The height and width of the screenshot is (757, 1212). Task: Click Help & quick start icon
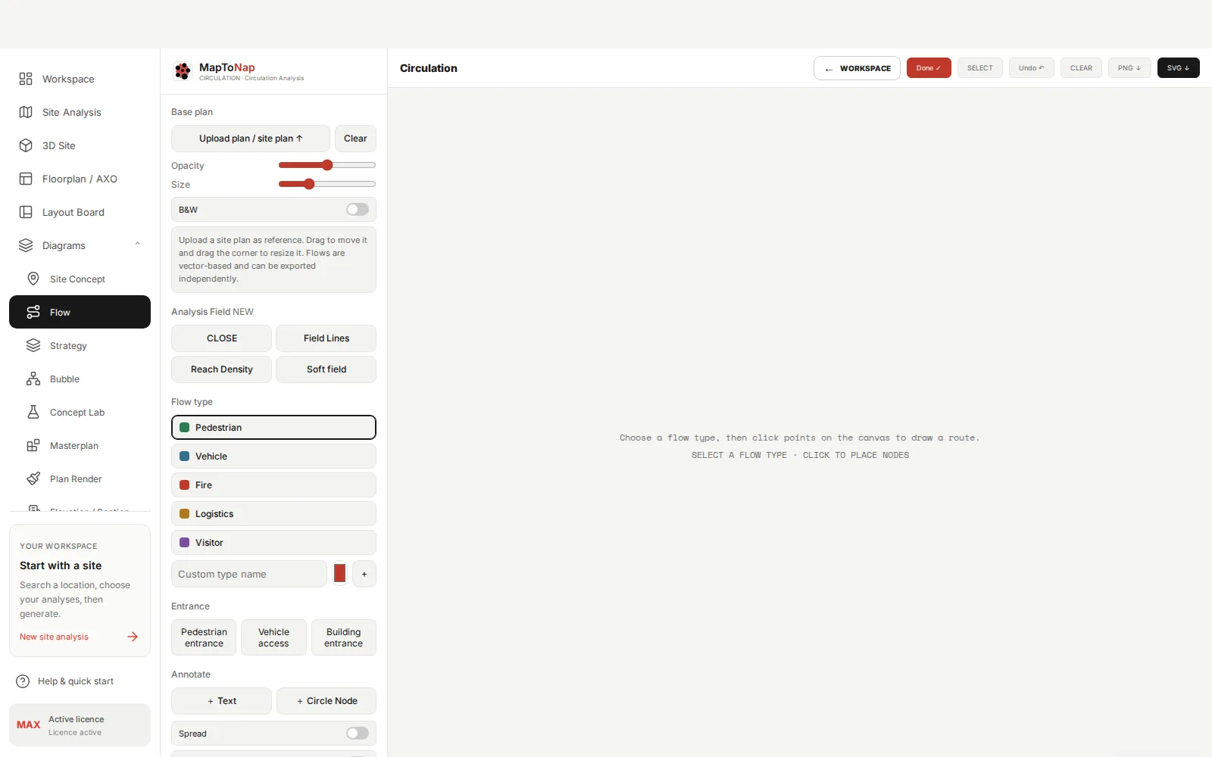23,681
